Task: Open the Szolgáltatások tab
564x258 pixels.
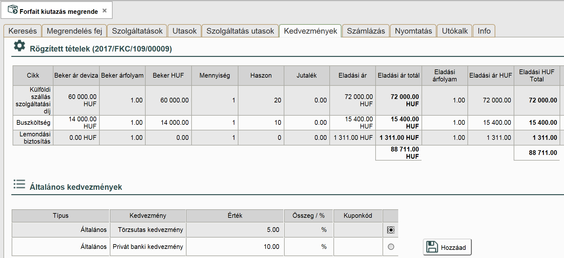Action: pos(137,31)
